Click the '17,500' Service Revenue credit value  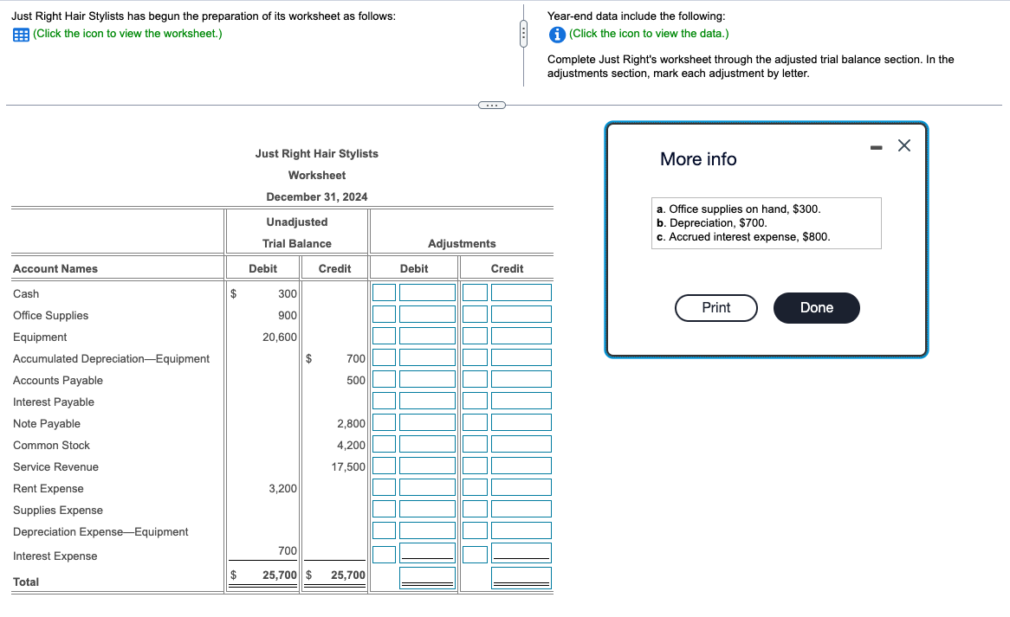tap(348, 467)
